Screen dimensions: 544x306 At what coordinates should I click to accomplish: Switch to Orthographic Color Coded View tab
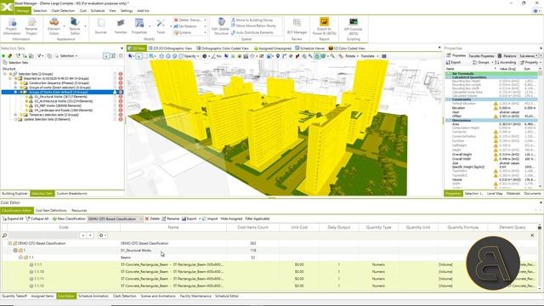click(223, 48)
